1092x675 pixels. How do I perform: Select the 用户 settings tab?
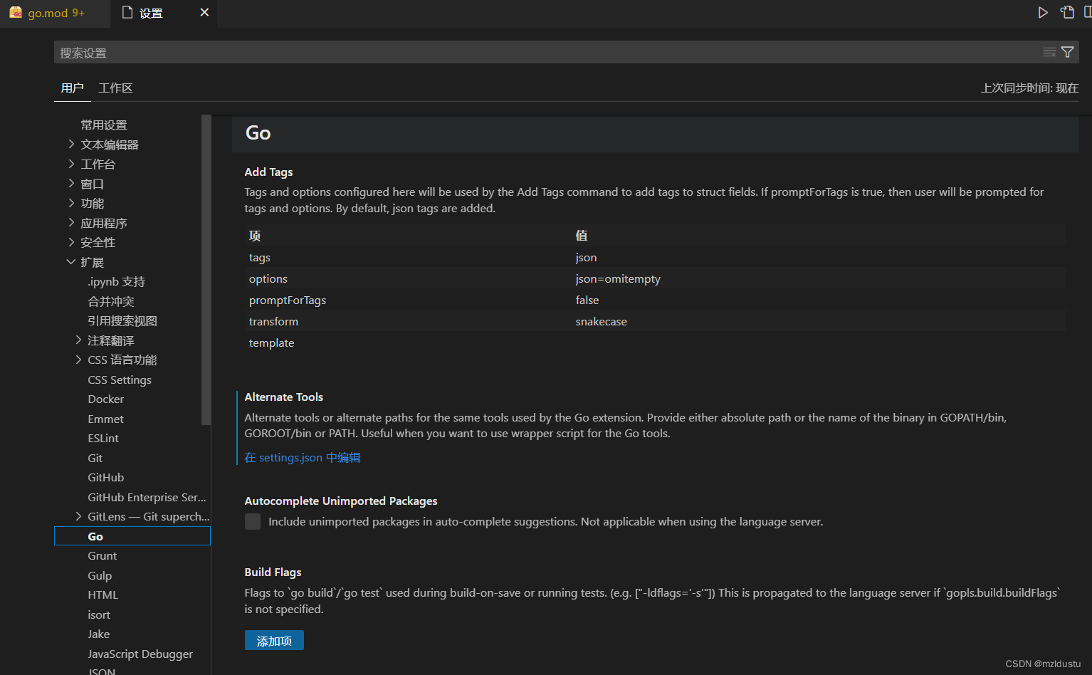[72, 88]
